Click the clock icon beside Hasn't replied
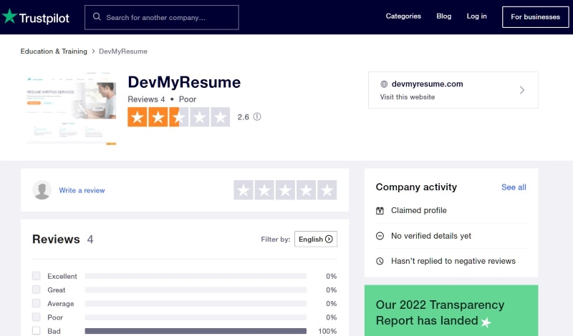The width and height of the screenshot is (573, 336). (380, 261)
